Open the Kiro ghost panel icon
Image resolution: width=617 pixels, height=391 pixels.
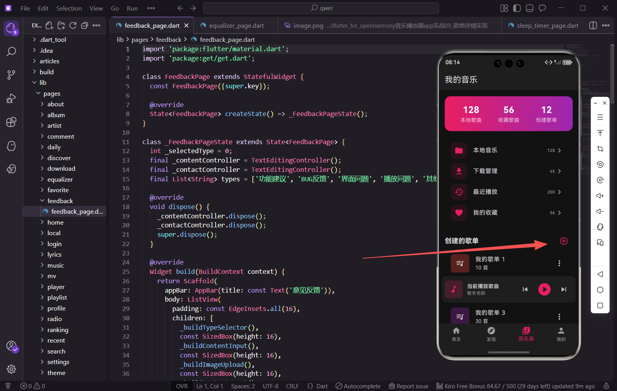click(x=11, y=146)
